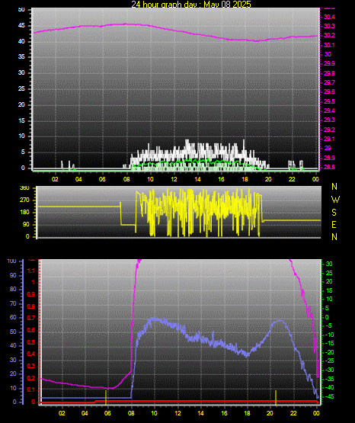Click pink pressure value "29.1"

click(x=329, y=139)
